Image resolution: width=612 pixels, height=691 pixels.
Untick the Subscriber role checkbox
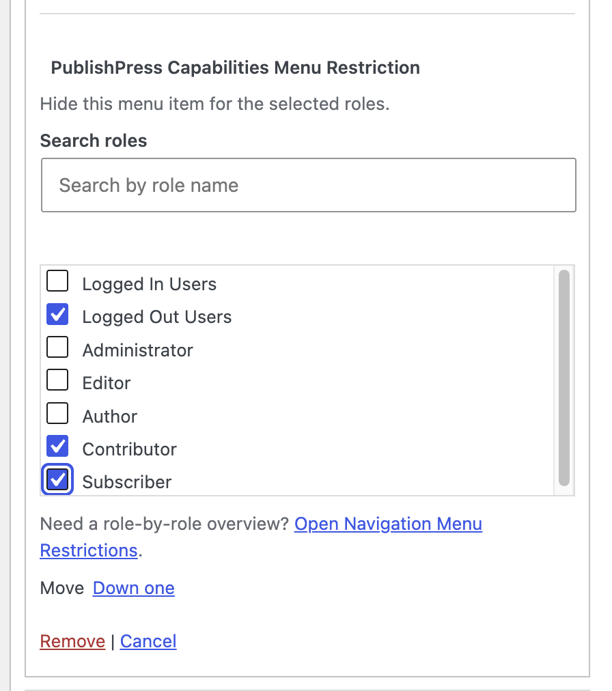[x=57, y=479]
